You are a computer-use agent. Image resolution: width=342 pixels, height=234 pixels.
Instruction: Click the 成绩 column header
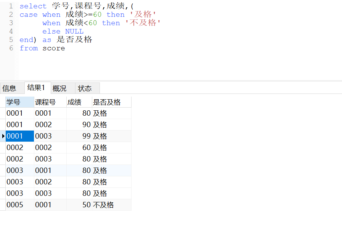74,102
